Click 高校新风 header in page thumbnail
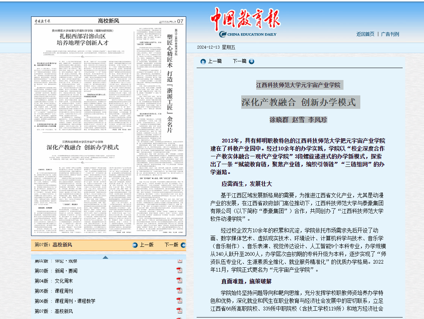This screenshot has height=319, width=424. [108, 21]
